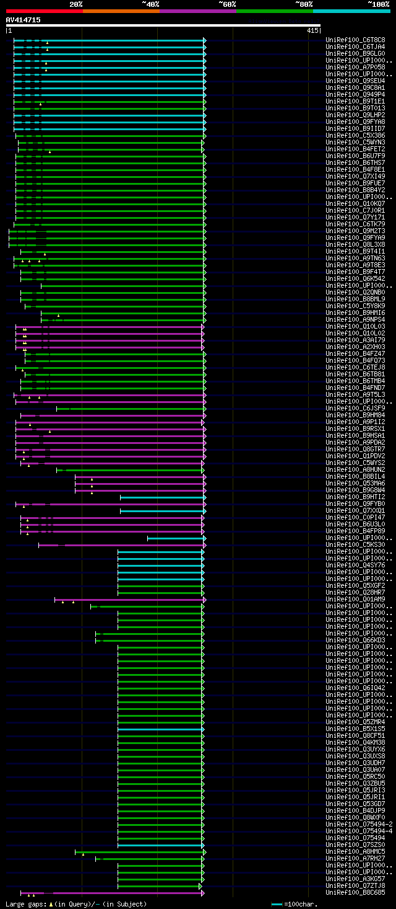Click the UniRef100_Q949P4 entry

pos(356,94)
